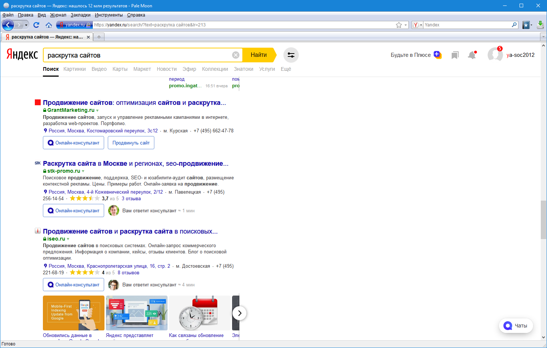Click the vertical page scrollbar thumb

pyautogui.click(x=543, y=220)
